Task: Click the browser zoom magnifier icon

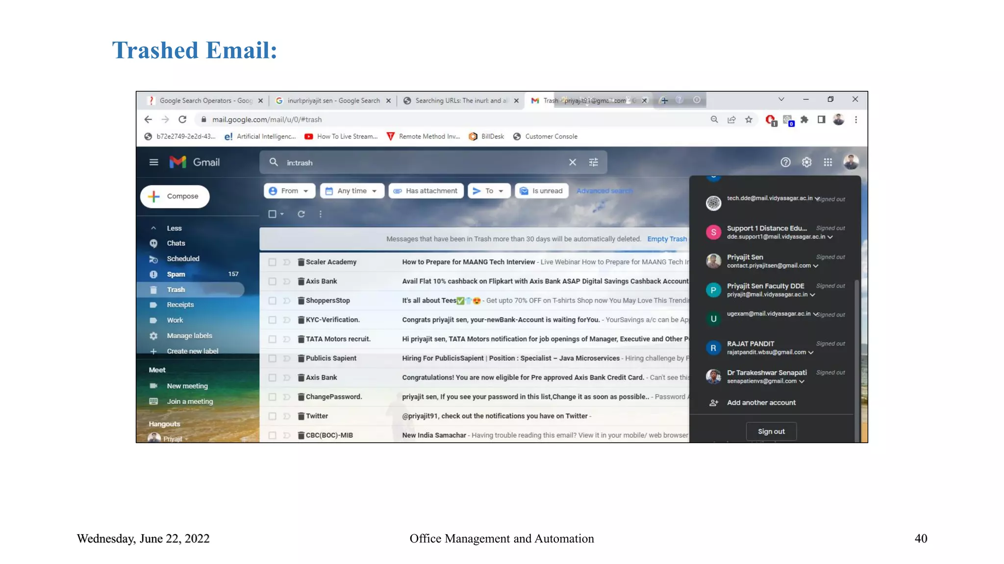Action: (x=714, y=119)
